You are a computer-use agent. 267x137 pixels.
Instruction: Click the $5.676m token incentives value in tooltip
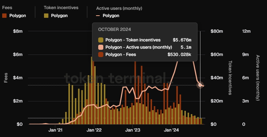[182, 40]
